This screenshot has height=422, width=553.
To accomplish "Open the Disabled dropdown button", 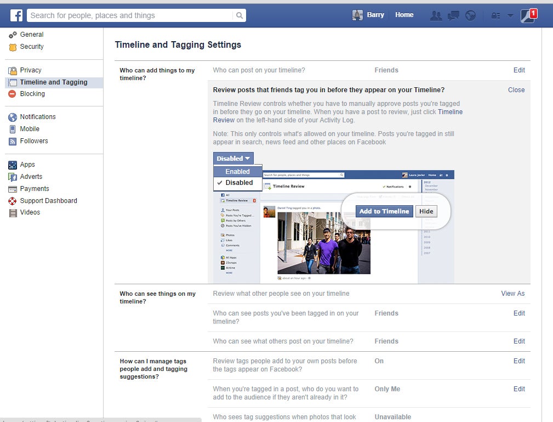I will coord(233,159).
